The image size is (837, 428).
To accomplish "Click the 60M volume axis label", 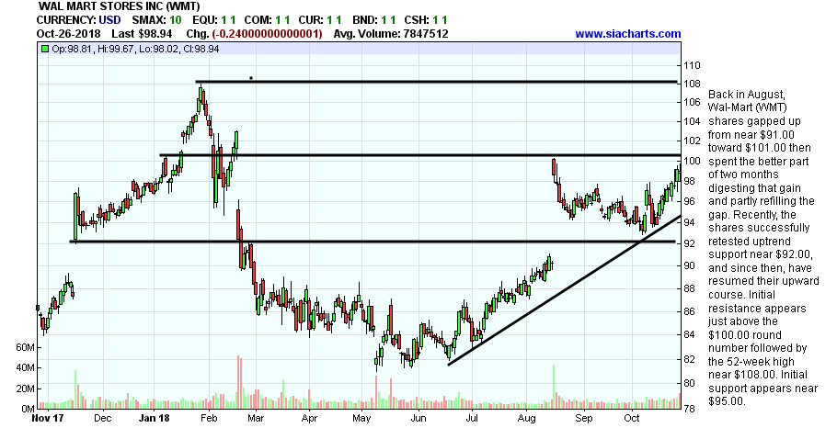I will (x=26, y=349).
